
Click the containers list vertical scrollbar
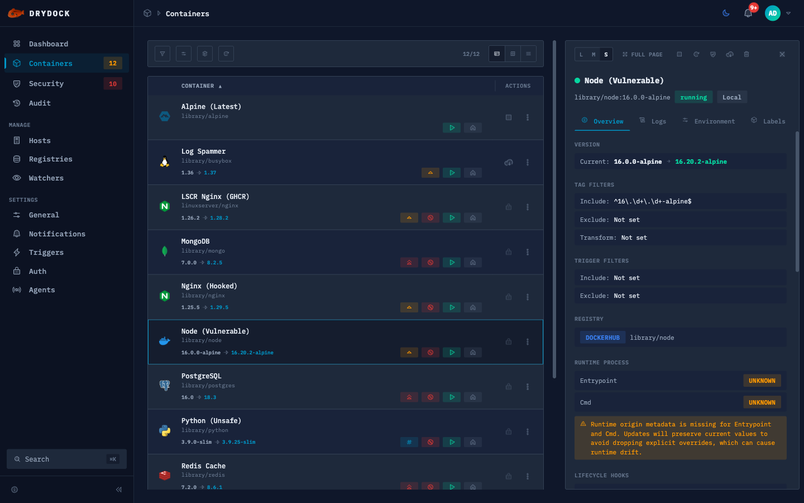coord(554,209)
